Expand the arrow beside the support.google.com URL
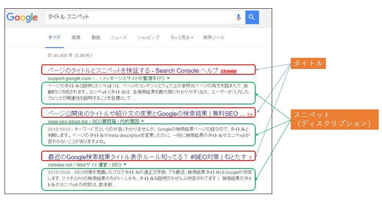This screenshot has width=382, height=204. point(168,78)
